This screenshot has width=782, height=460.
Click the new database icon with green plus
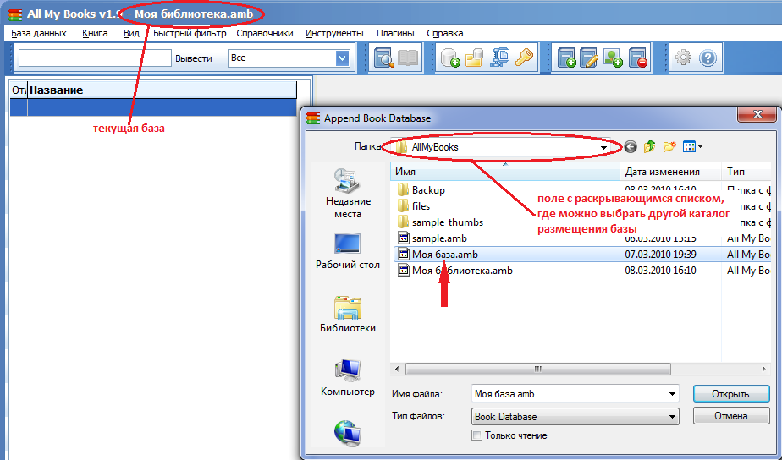[450, 58]
